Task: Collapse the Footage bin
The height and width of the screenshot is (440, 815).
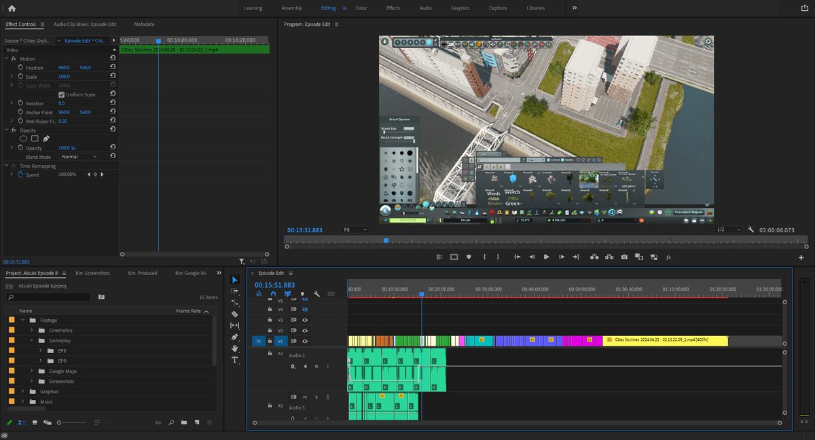Action: click(22, 320)
